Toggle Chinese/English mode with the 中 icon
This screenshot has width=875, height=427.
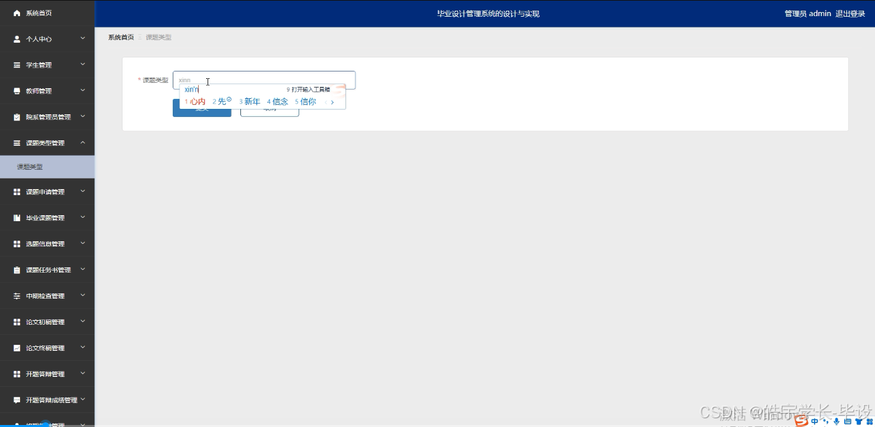(815, 422)
